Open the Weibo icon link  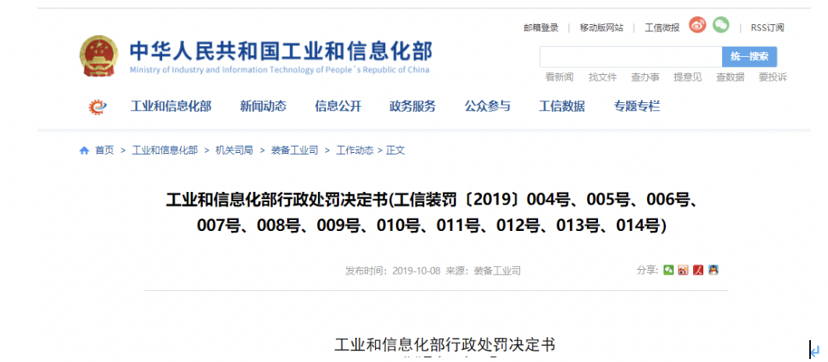click(697, 25)
